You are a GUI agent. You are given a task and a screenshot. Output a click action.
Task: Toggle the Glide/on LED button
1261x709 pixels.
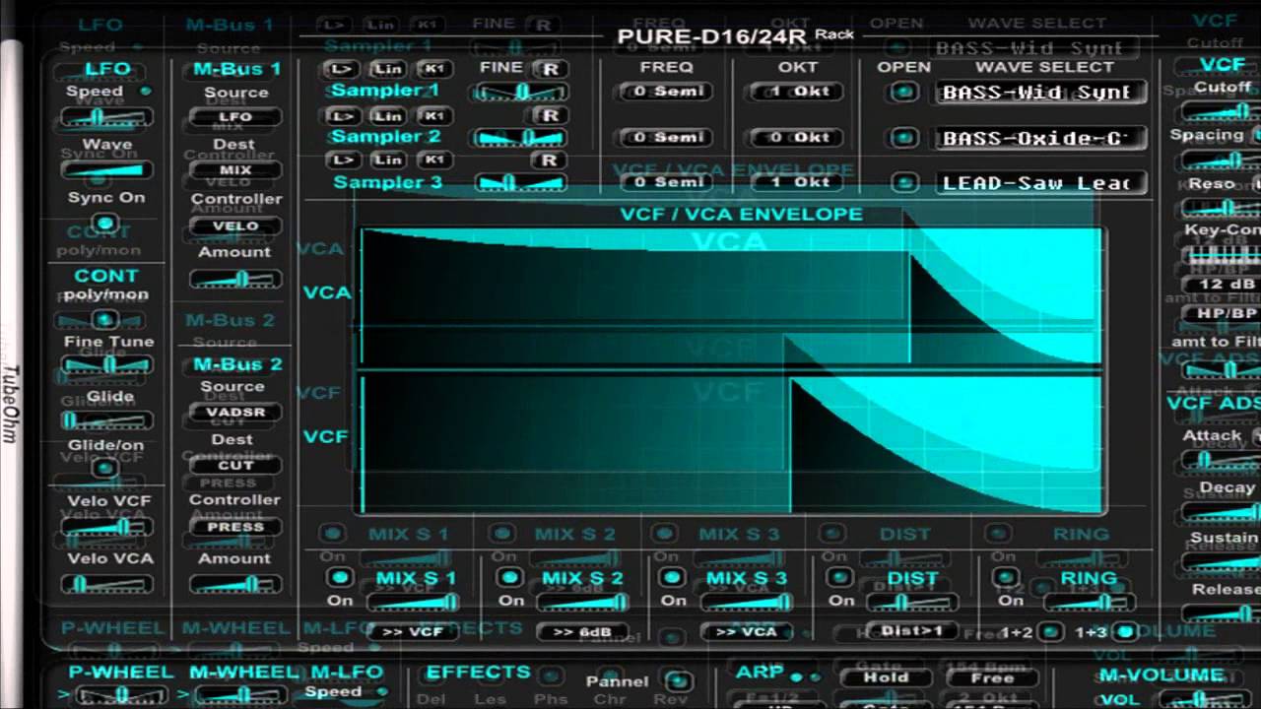click(104, 468)
